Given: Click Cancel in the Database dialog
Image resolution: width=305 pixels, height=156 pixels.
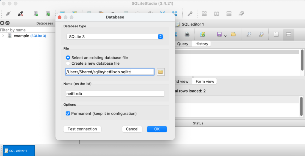Looking at the screenshot, I should (x=132, y=129).
